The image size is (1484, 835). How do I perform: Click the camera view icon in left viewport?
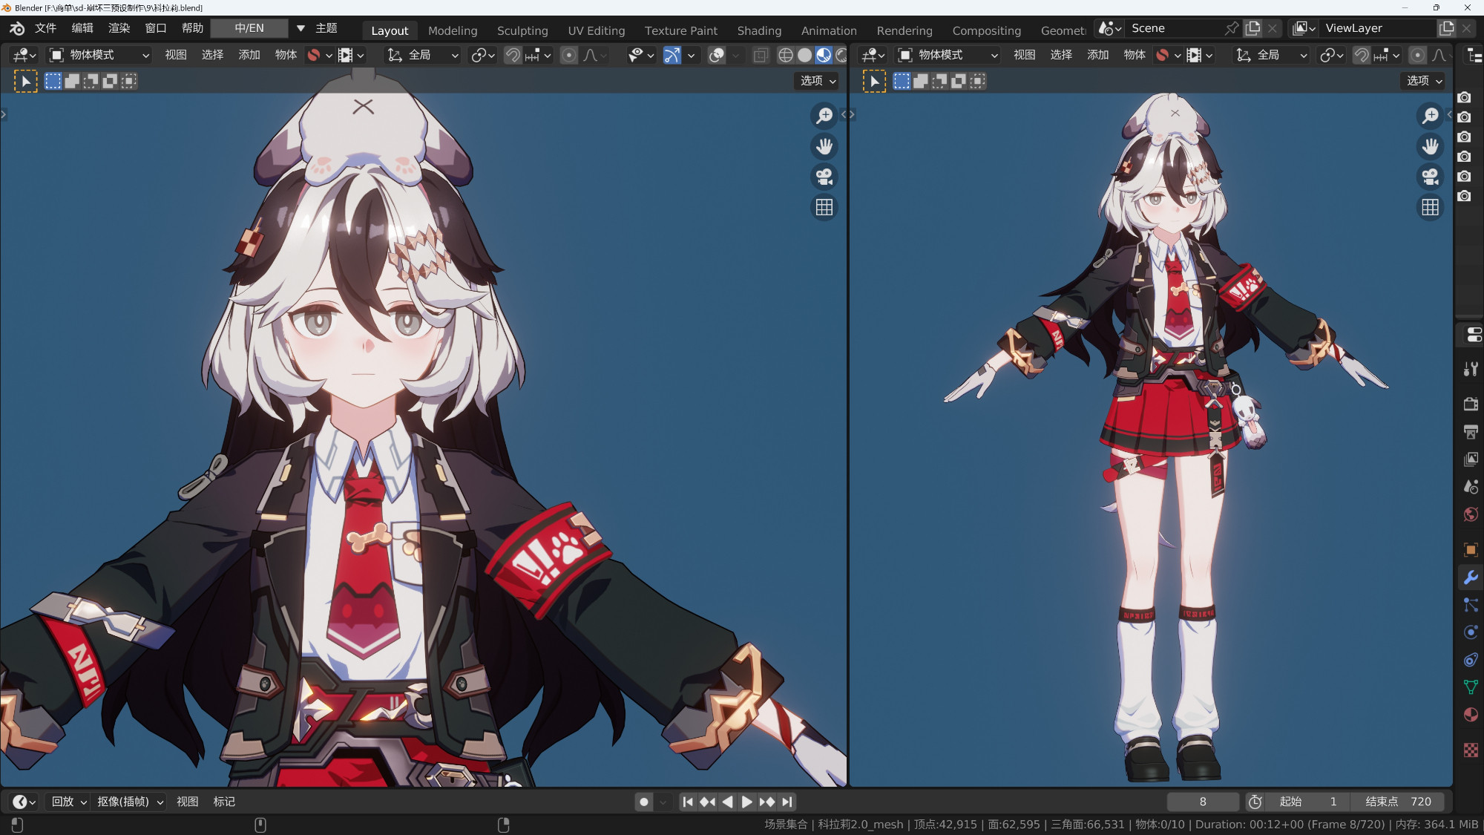(x=824, y=177)
